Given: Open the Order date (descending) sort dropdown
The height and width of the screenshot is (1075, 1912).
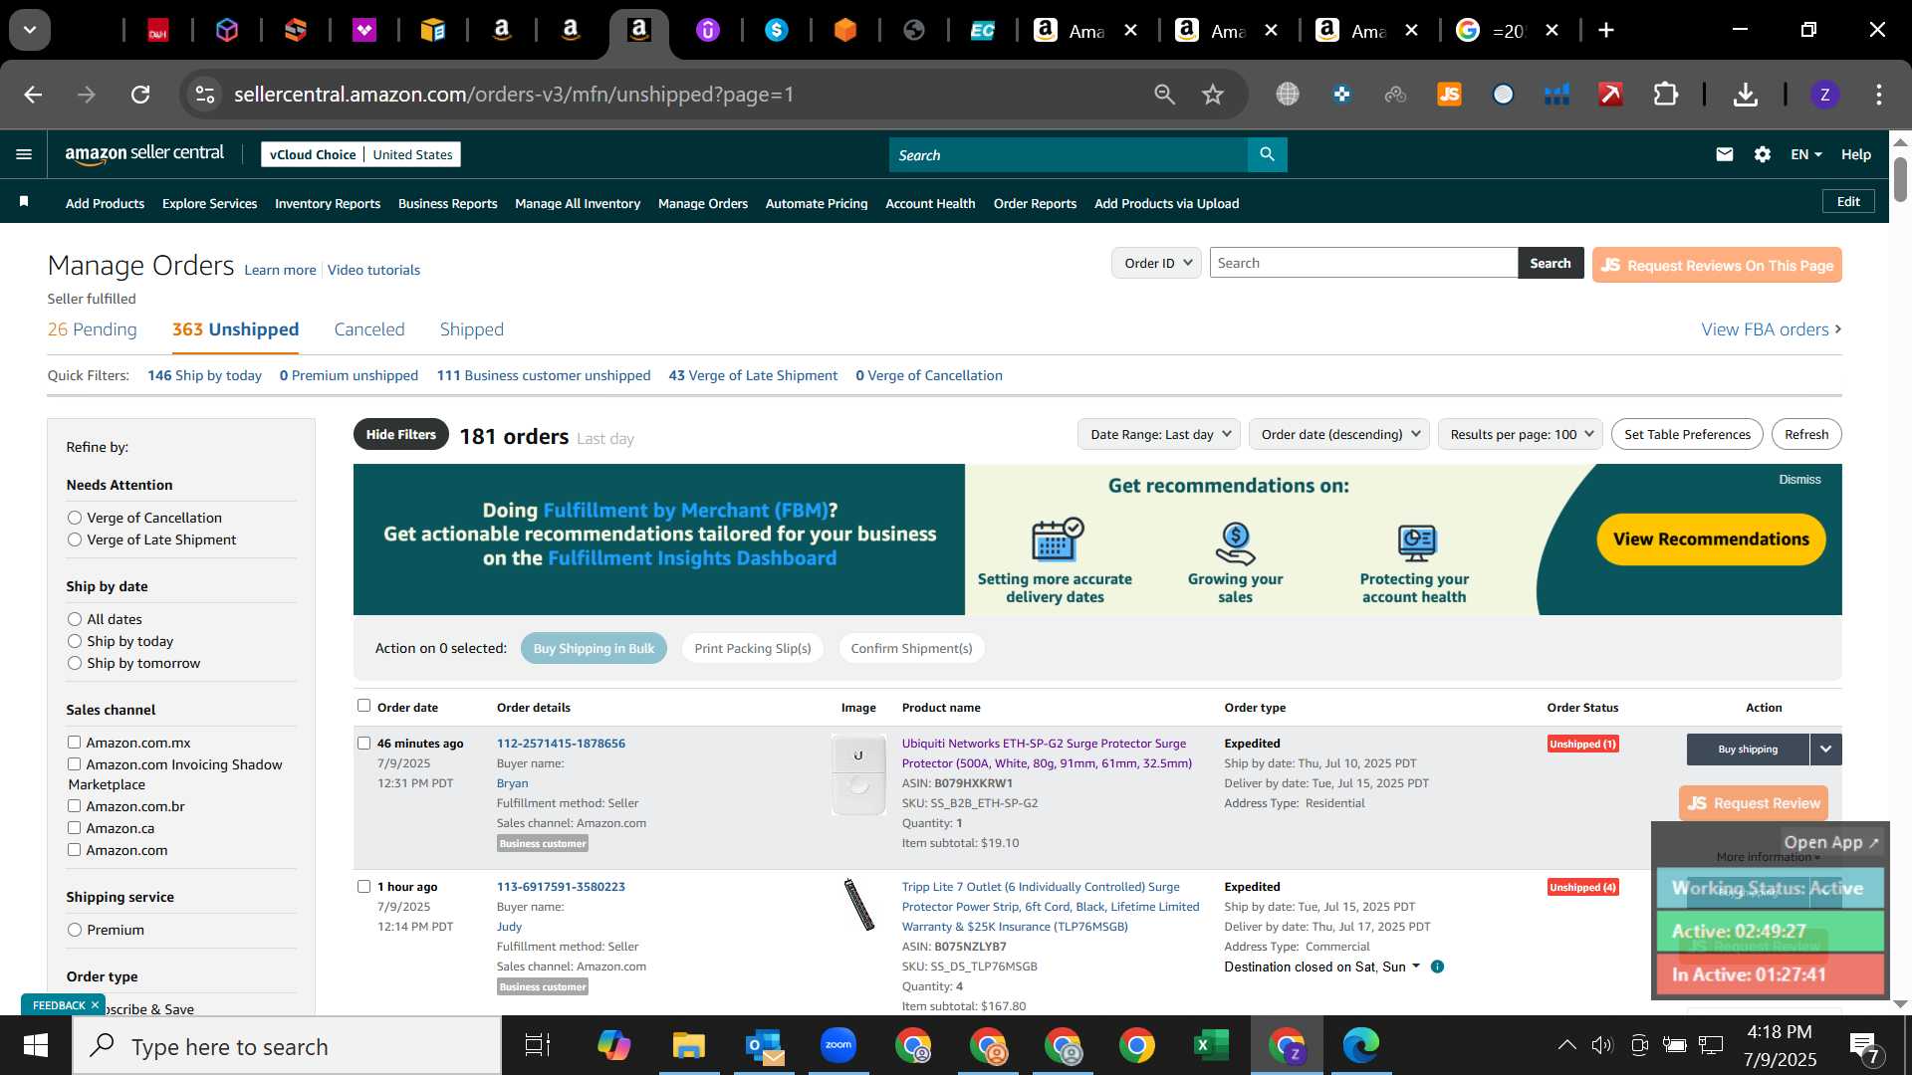Looking at the screenshot, I should [x=1339, y=434].
